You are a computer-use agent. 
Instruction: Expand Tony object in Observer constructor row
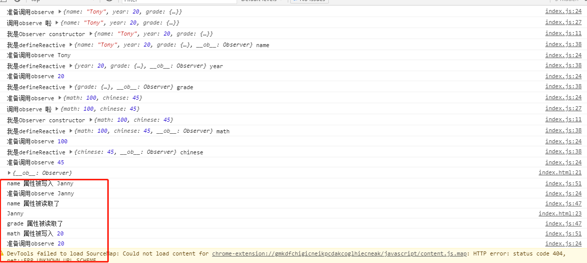click(x=90, y=34)
